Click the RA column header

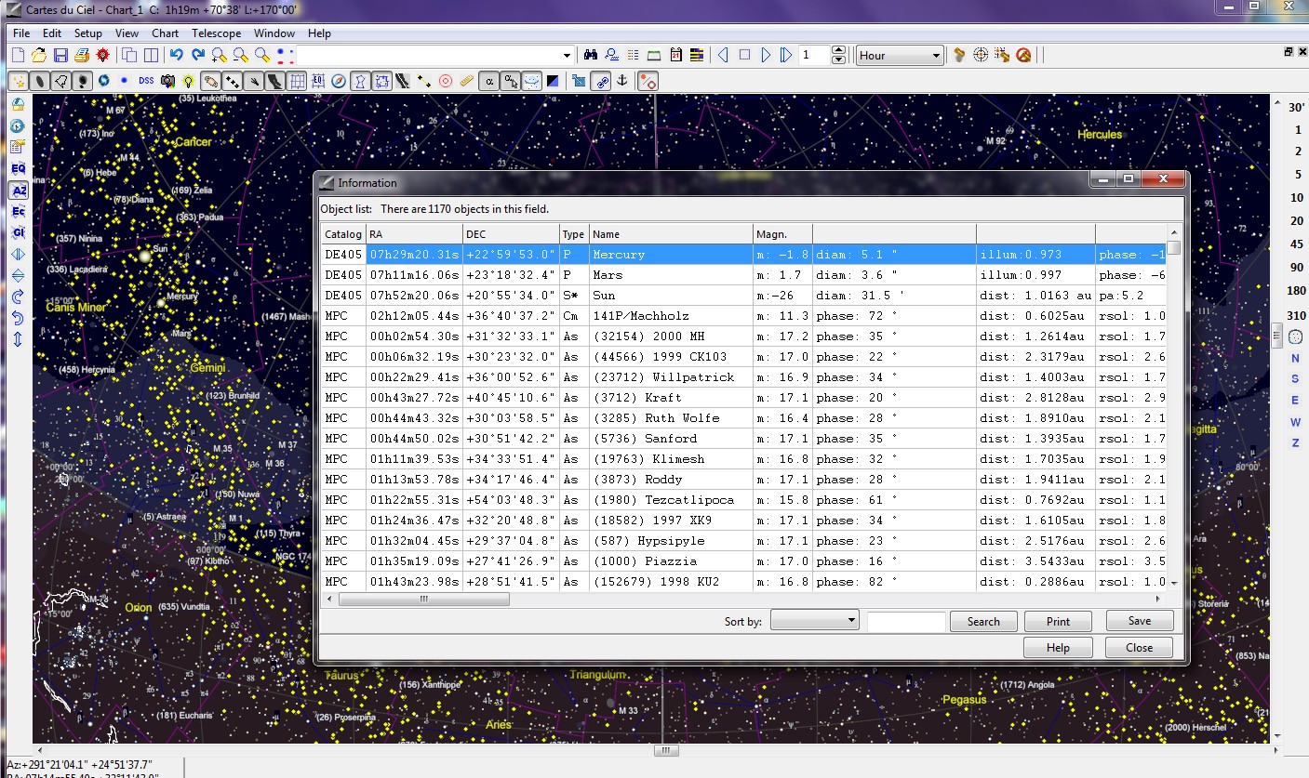(x=414, y=234)
